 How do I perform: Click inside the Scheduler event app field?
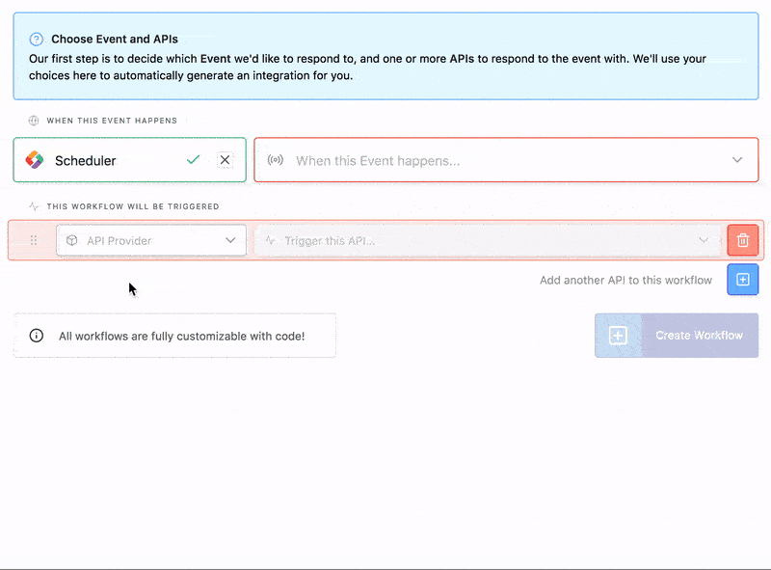(125, 159)
